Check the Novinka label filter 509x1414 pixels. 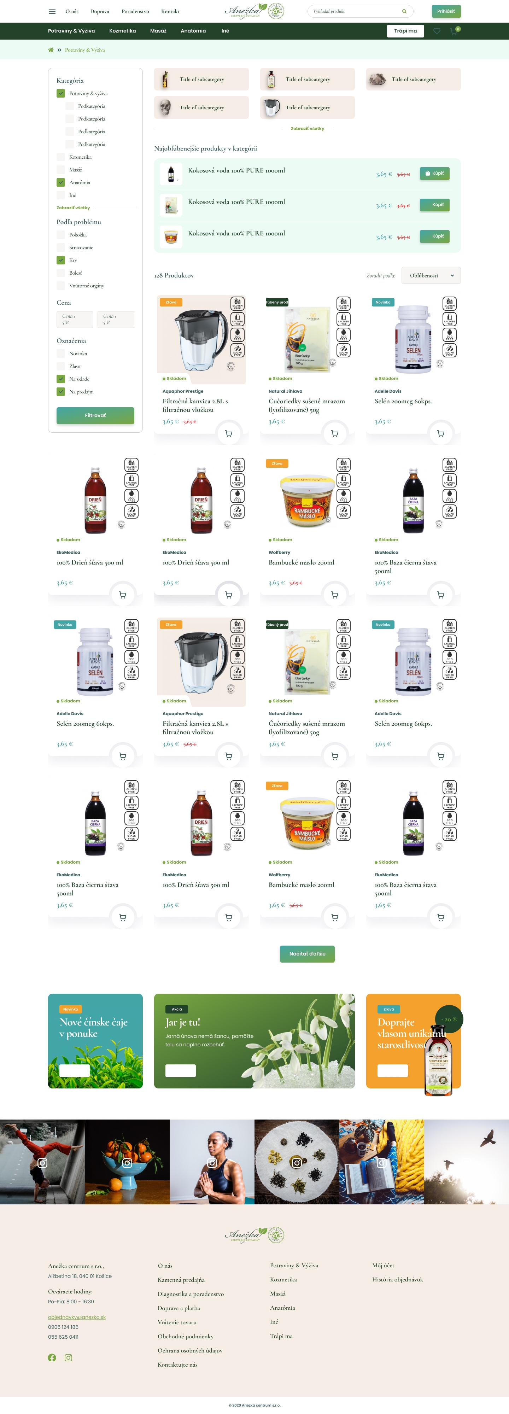pyautogui.click(x=60, y=353)
